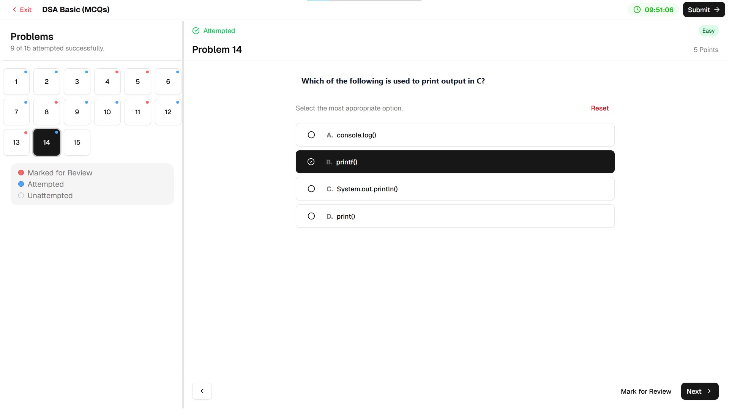Reset the selected answer
Image resolution: width=729 pixels, height=410 pixels.
coord(600,108)
